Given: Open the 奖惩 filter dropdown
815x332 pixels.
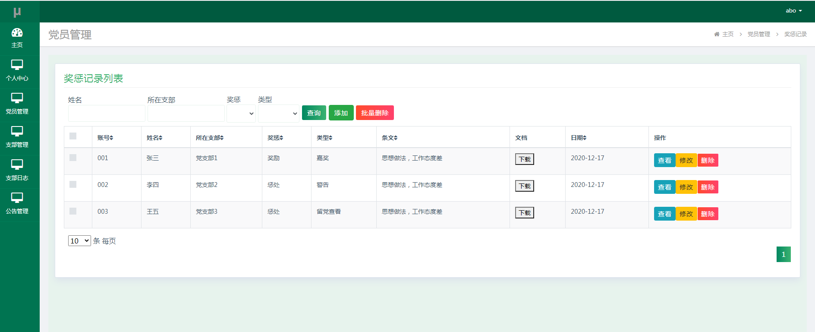Looking at the screenshot, I should coord(241,114).
